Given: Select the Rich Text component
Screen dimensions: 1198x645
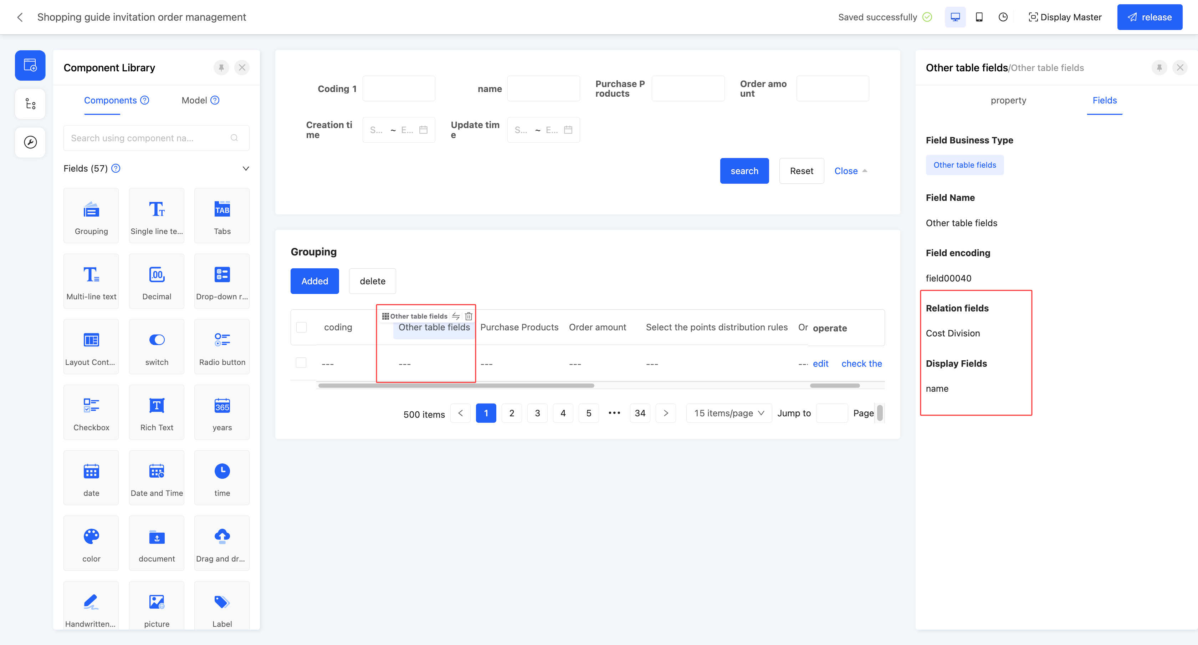Looking at the screenshot, I should 157,412.
